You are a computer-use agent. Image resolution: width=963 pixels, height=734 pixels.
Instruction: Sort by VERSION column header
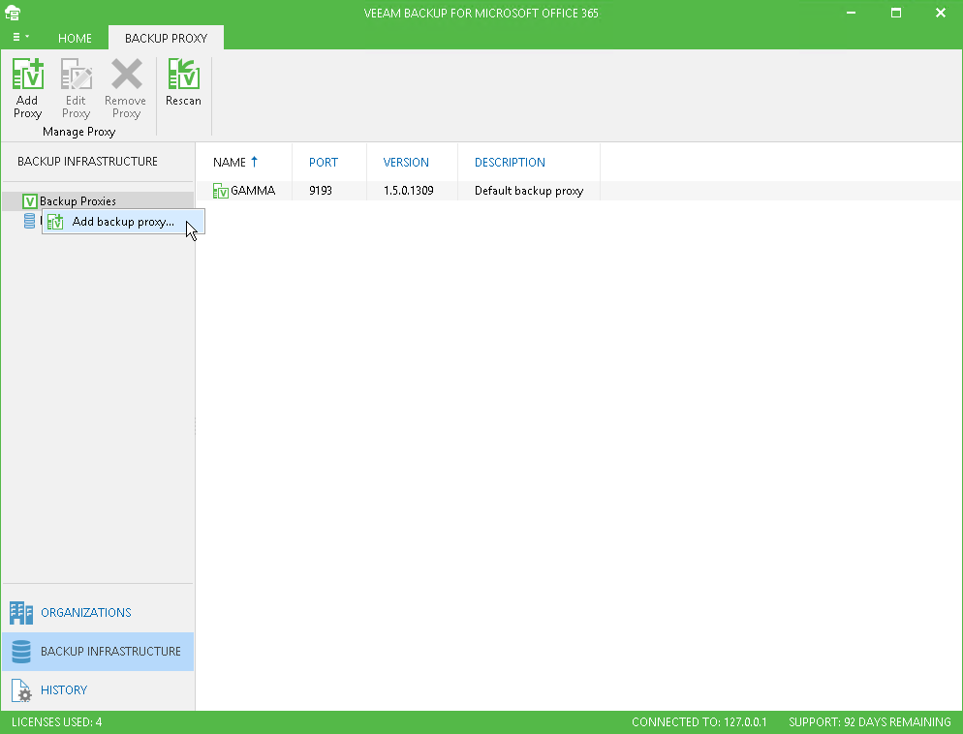(x=406, y=162)
